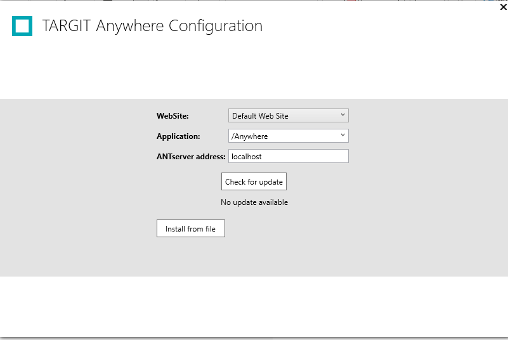
Task: Expand the Application combo box
Action: [x=289, y=136]
